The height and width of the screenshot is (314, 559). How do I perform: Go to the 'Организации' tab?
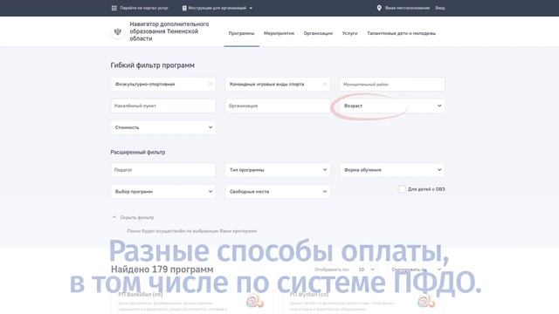point(318,33)
